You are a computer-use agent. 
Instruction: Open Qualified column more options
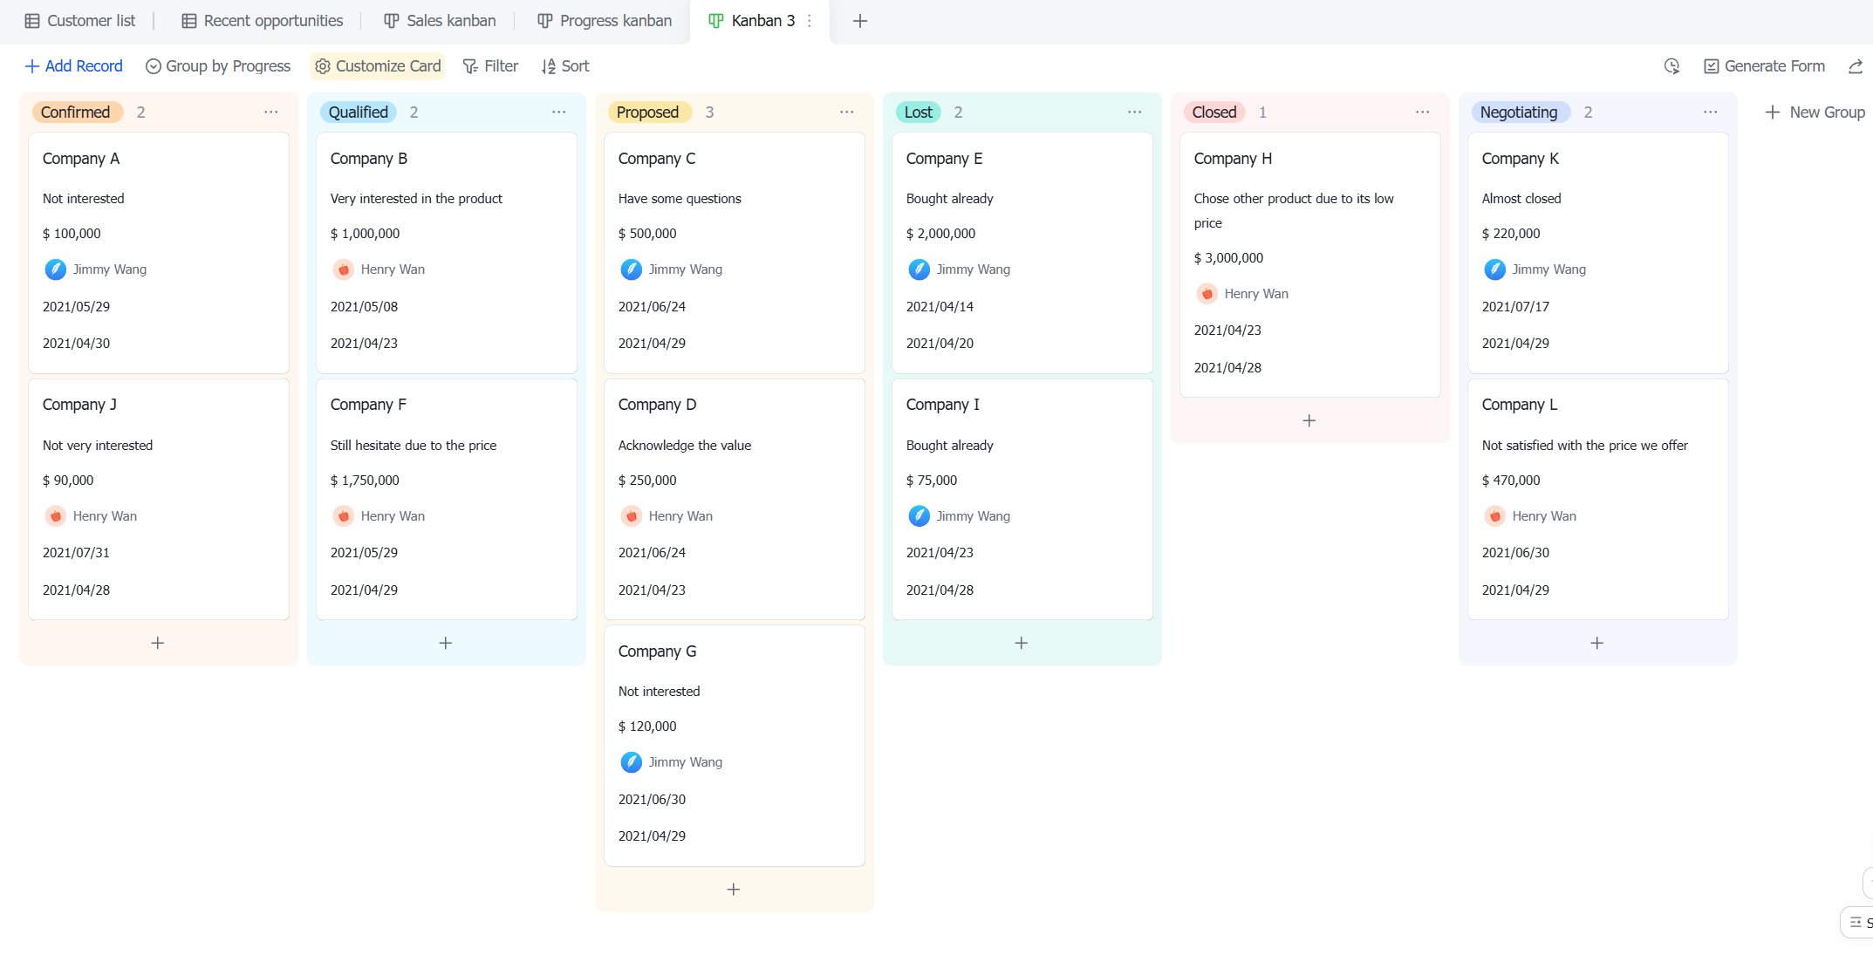(x=559, y=113)
